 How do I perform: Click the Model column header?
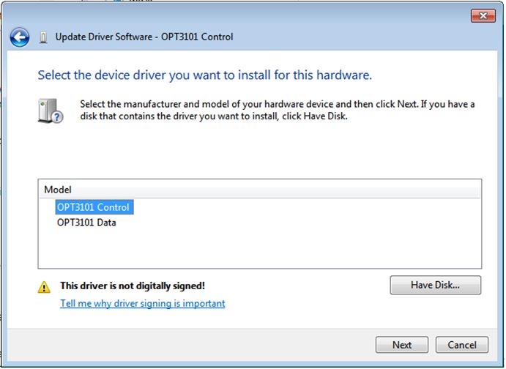coord(58,190)
